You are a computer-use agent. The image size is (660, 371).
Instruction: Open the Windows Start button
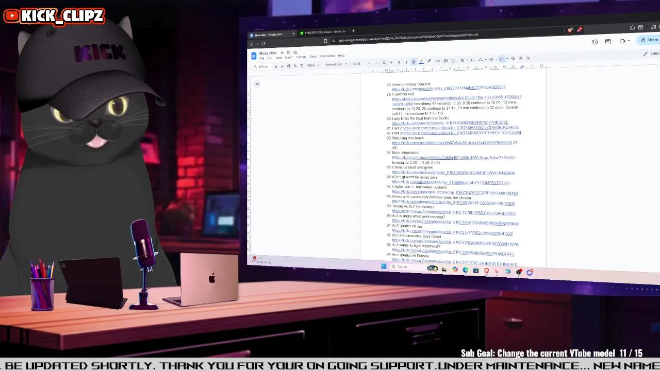coord(384,266)
